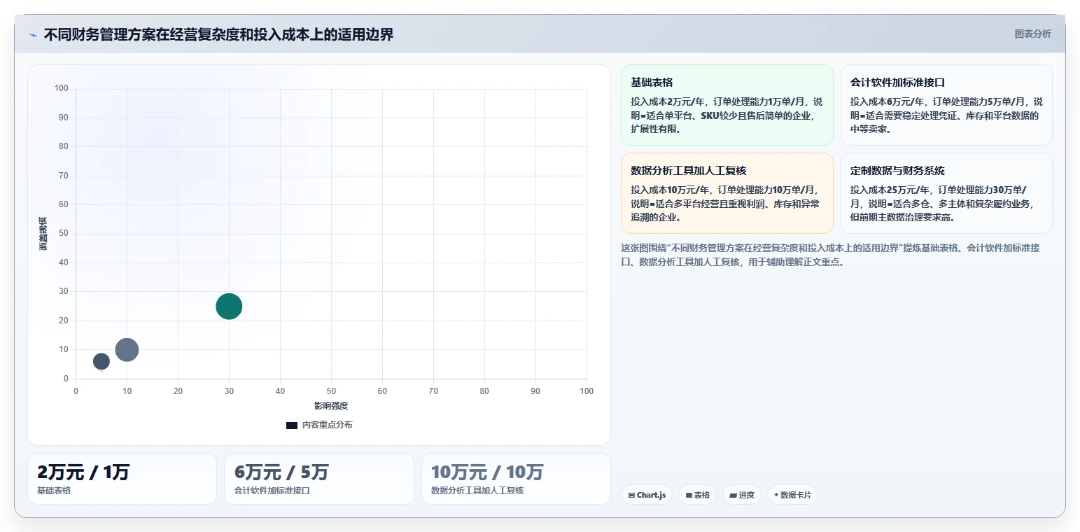Click the 投入成本25万元/年 description text
The image size is (1080, 532).
pos(941,204)
